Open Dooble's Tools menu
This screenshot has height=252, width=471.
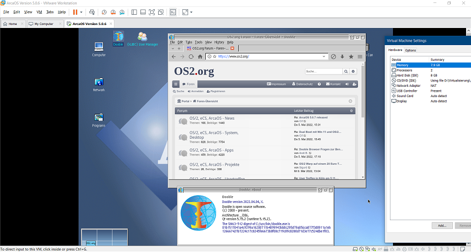click(x=198, y=42)
